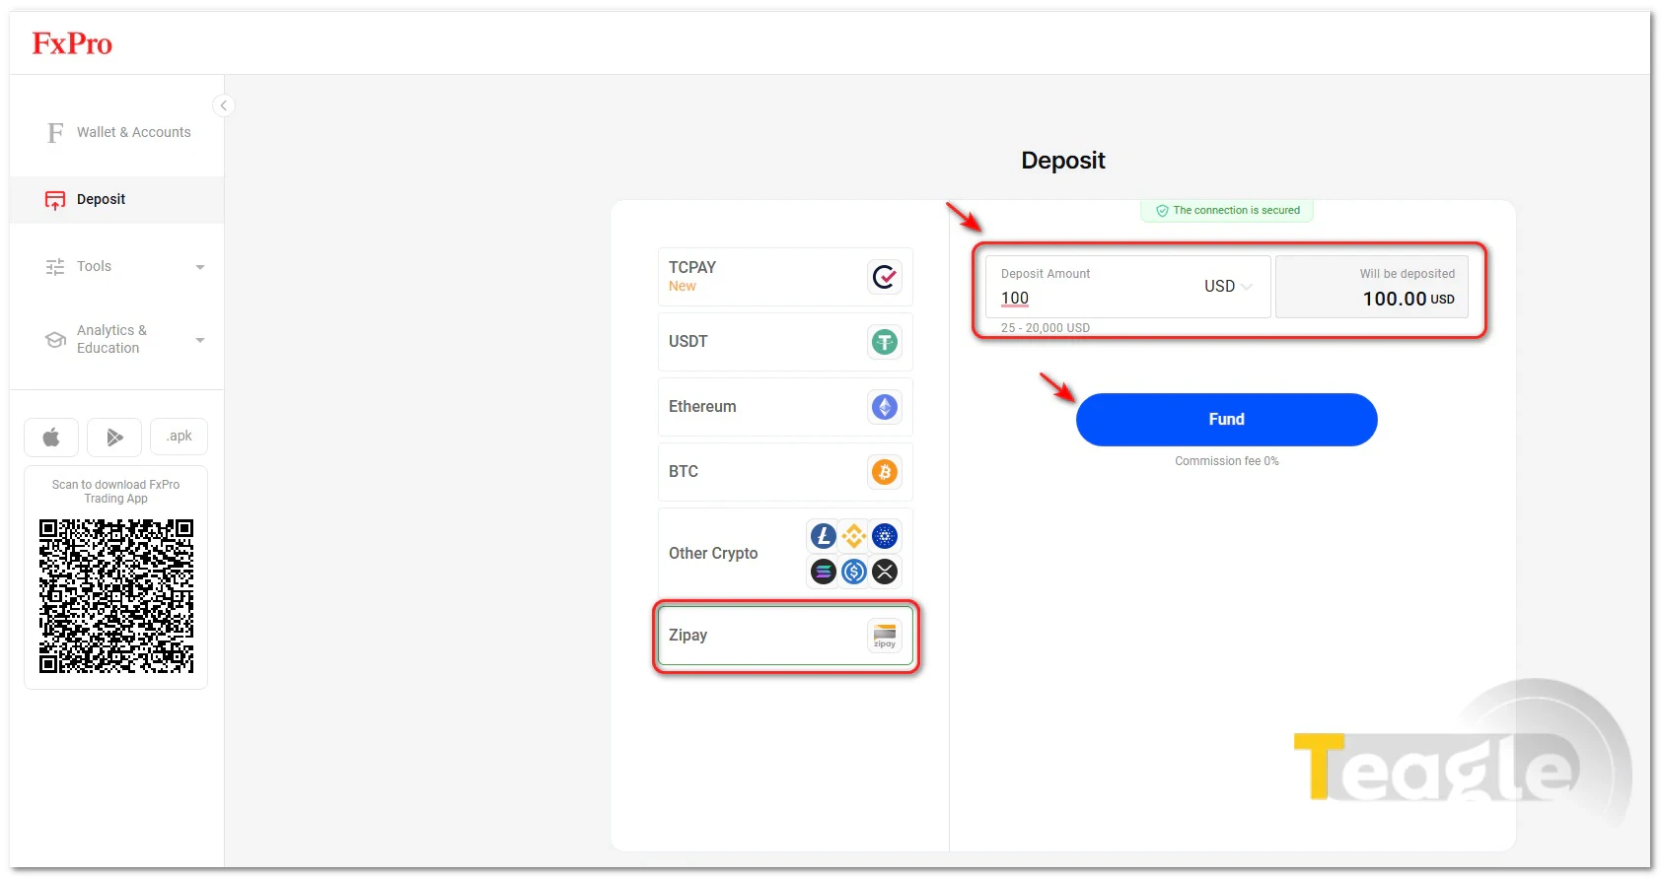Click the TCPAY logo icon
Screen dimensions: 1661x878
coord(885,277)
